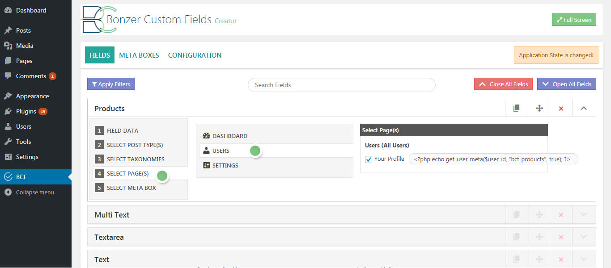Delete the Textarea field
This screenshot has height=268, width=611.
pos(561,237)
